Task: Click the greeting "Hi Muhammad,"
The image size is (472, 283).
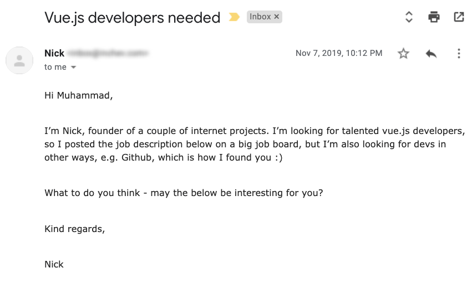Action: pos(79,96)
